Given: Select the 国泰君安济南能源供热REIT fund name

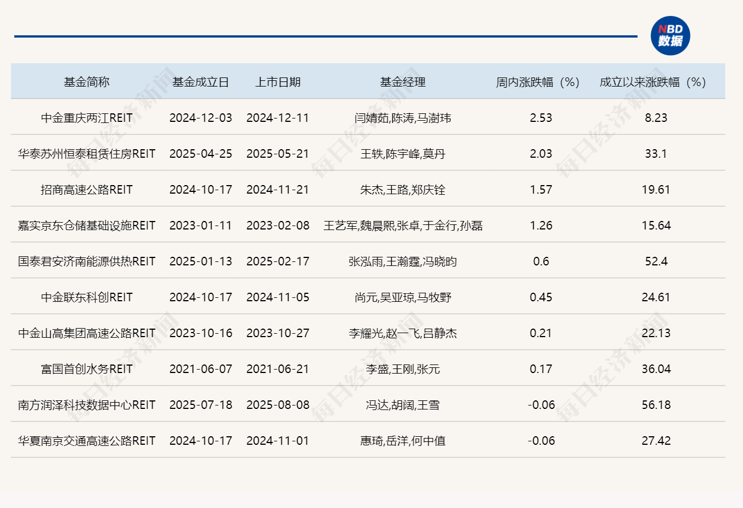Looking at the screenshot, I should (87, 261).
